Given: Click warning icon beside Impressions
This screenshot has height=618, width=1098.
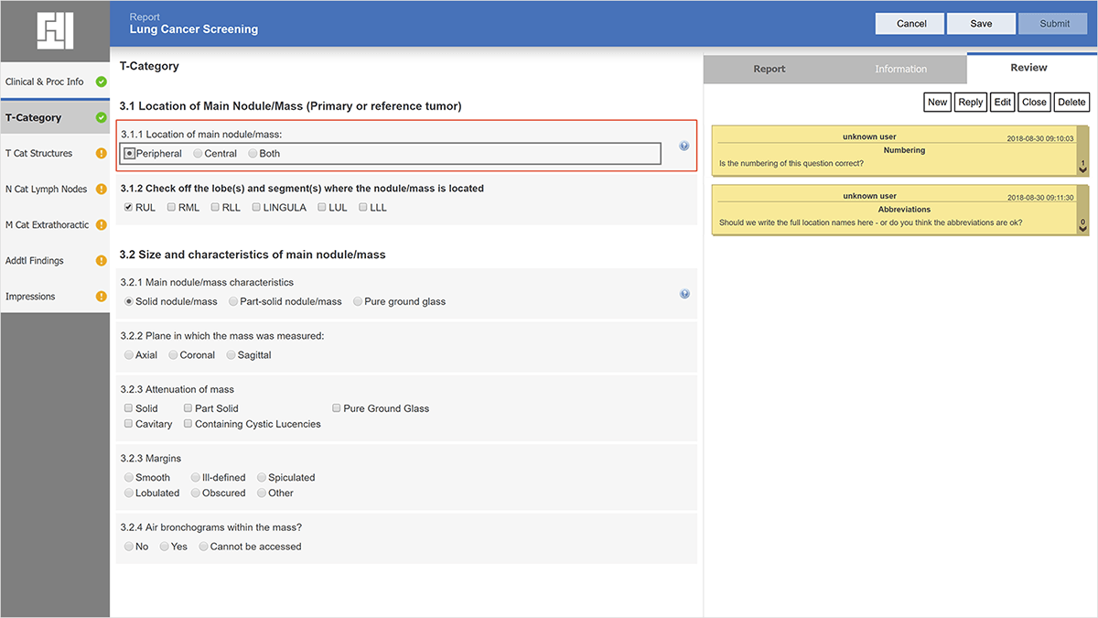Looking at the screenshot, I should [x=102, y=296].
